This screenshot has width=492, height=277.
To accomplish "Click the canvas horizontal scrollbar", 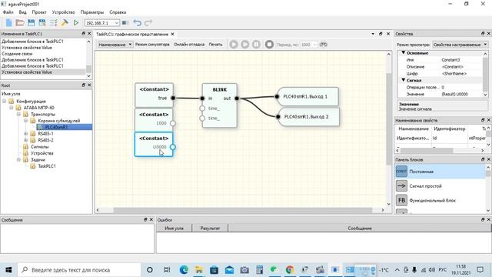I will (x=243, y=210).
